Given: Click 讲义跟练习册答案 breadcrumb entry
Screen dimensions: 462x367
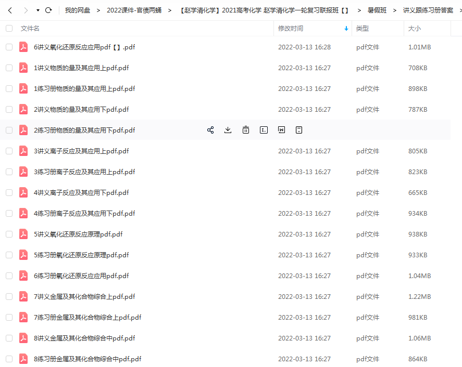Looking at the screenshot, I should pos(428,10).
